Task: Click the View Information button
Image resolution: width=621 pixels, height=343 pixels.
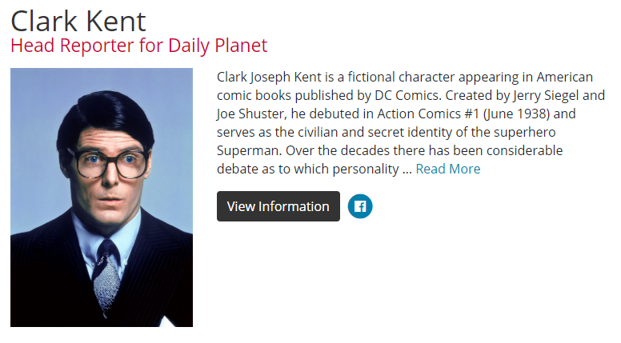Action: [278, 206]
